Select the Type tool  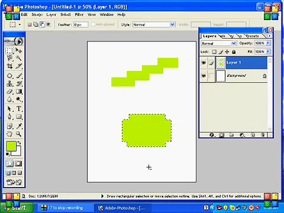(19, 109)
